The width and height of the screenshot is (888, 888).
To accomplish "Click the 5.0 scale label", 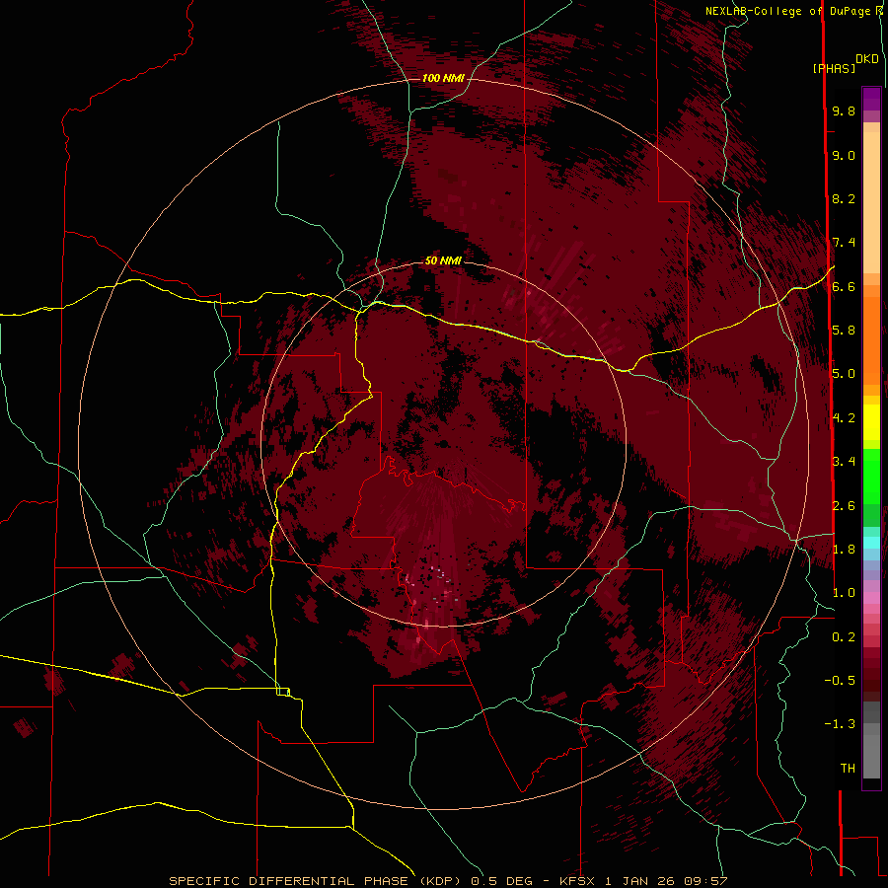I will [x=844, y=374].
